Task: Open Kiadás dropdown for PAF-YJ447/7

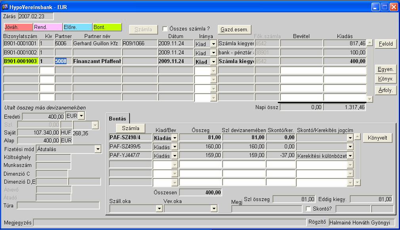Action: click(175, 155)
